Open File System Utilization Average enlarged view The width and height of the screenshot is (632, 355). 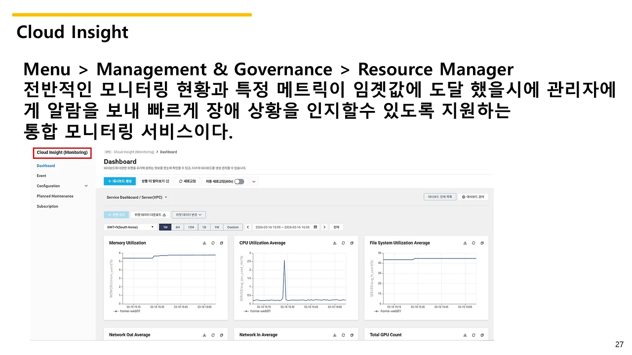pyautogui.click(x=482, y=243)
